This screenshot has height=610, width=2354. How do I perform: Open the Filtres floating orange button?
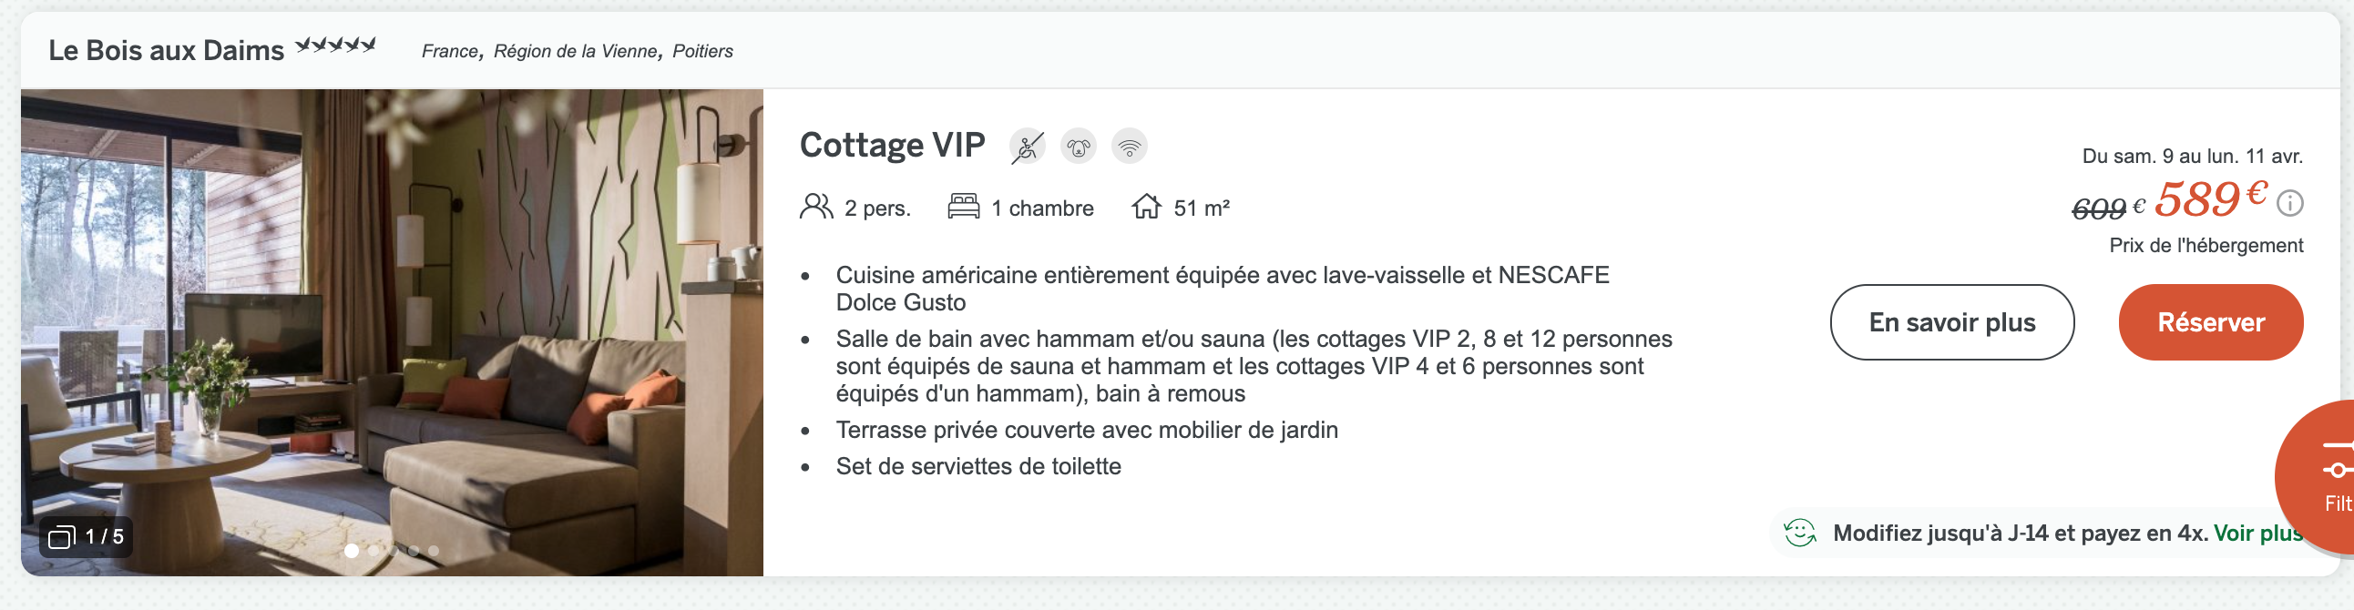(2318, 477)
